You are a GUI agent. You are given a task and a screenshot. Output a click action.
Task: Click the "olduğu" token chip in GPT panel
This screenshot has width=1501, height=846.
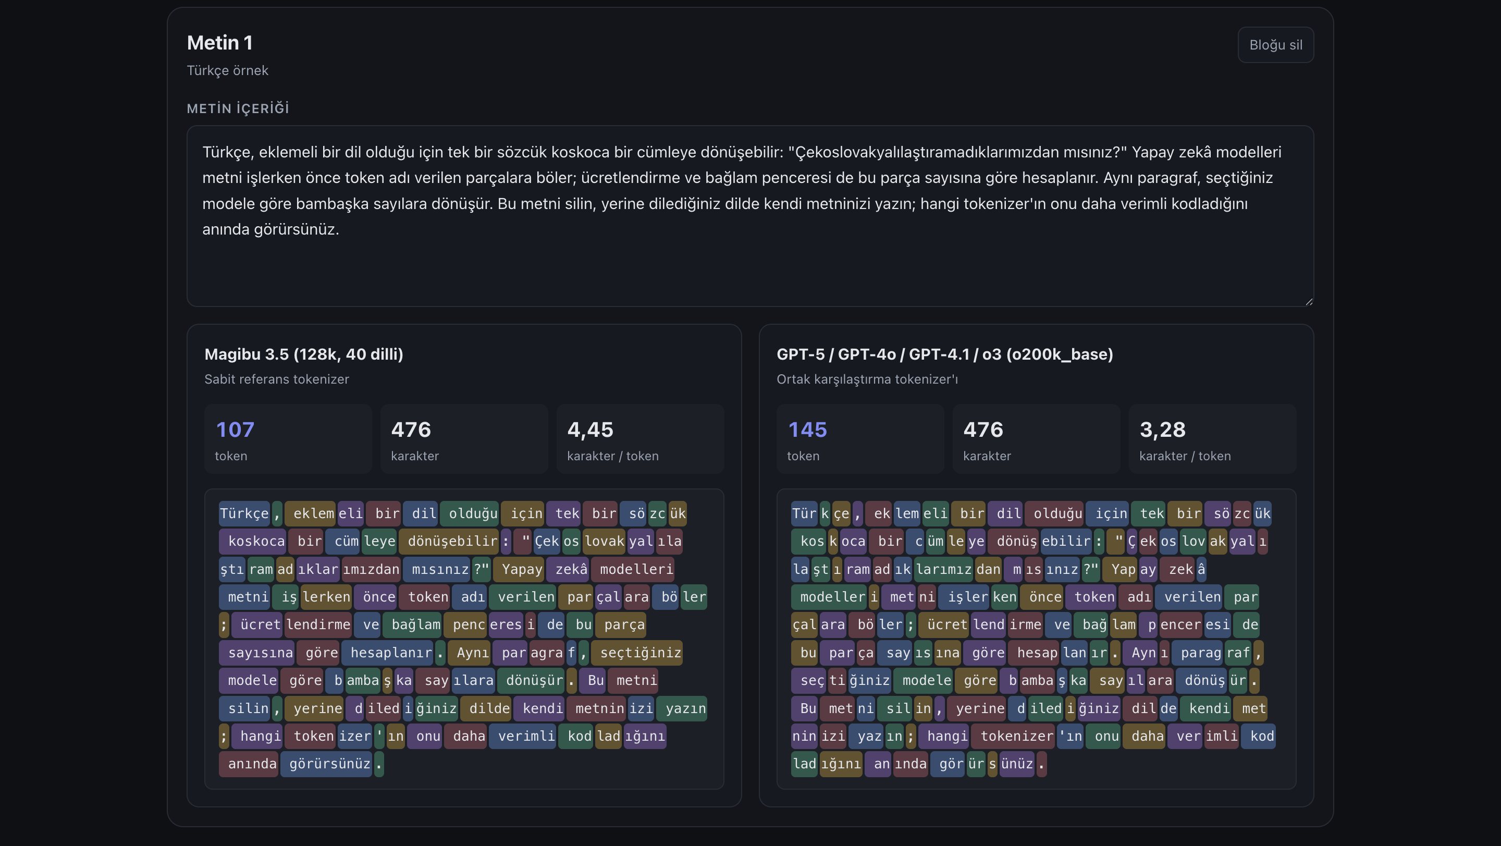pos(1054,513)
